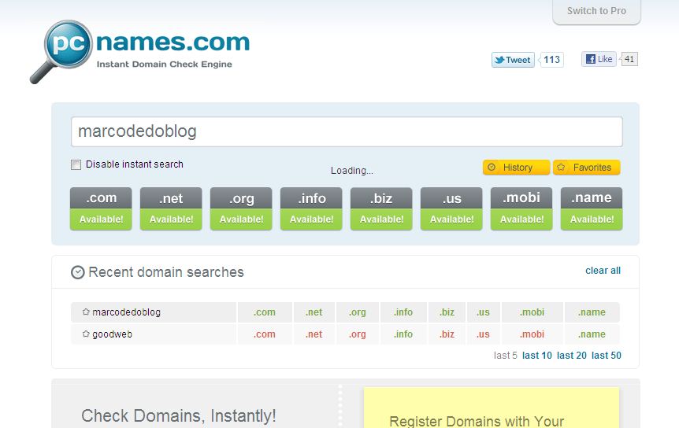Screen dimensions: 679x428
Task: Click the Register Domains yellow note
Action: click(492, 408)
